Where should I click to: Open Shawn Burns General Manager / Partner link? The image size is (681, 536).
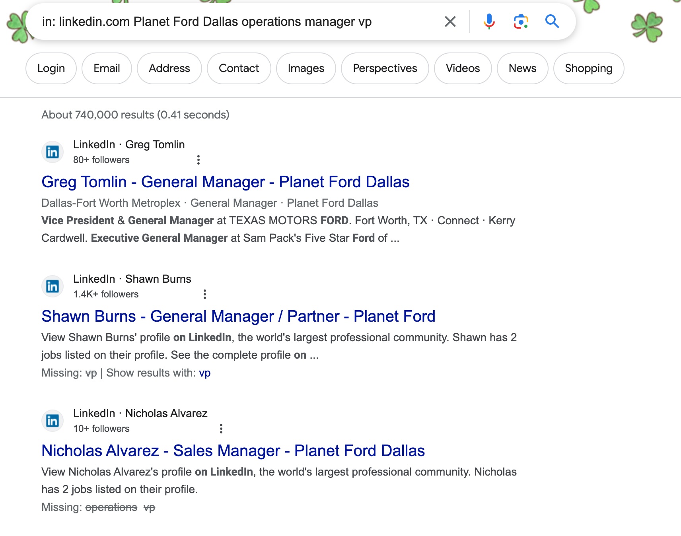[238, 316]
